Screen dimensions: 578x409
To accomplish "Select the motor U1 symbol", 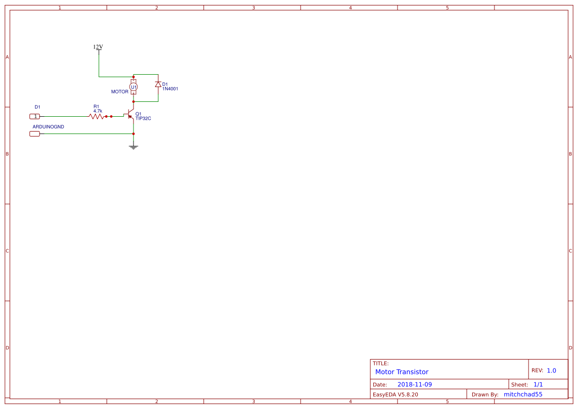I will click(x=133, y=87).
